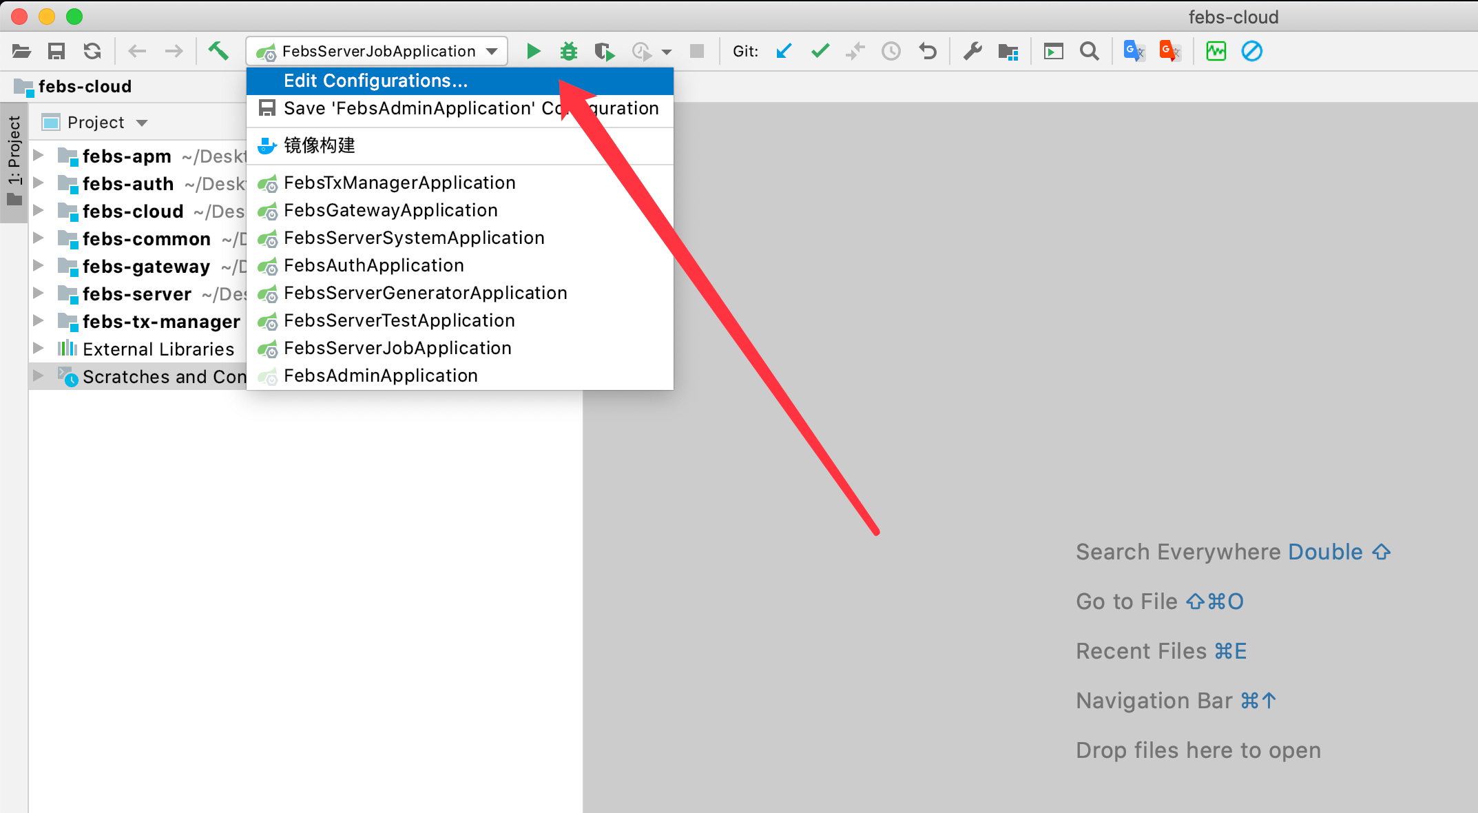
Task: Click the red Google Translate icon
Action: 1170,51
